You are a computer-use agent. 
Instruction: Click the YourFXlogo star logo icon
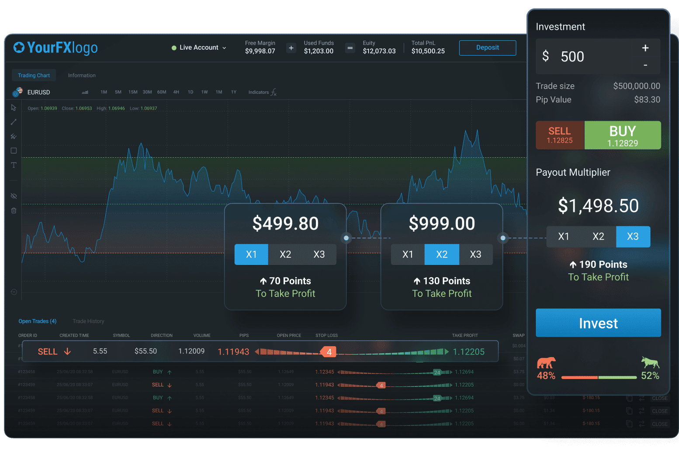(19, 47)
